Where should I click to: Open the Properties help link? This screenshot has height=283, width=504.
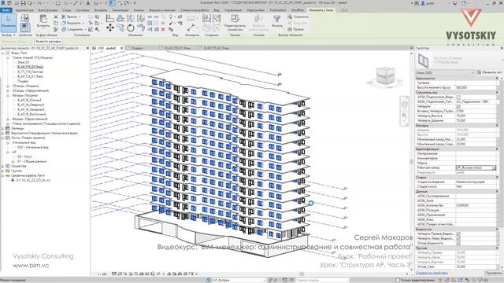(432, 273)
